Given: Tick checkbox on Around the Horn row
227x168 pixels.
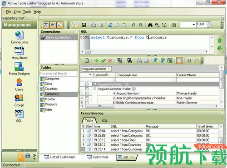Looking at the screenshot, I should tap(87, 94).
